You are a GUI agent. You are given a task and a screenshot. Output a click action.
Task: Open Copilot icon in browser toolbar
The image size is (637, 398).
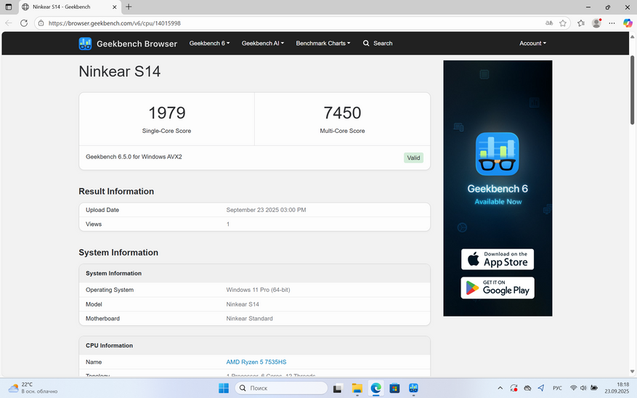(x=628, y=23)
